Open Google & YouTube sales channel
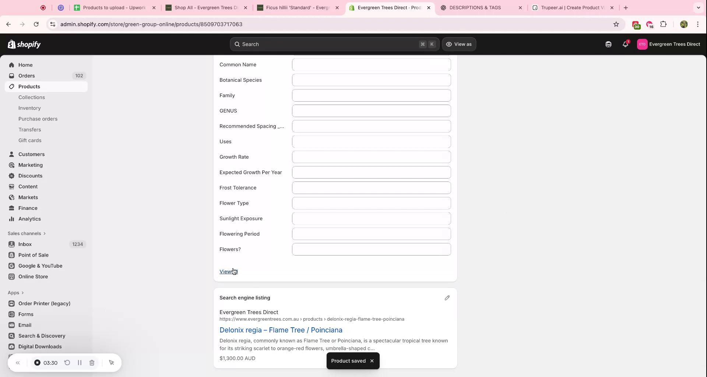This screenshot has width=707, height=377. [40, 266]
